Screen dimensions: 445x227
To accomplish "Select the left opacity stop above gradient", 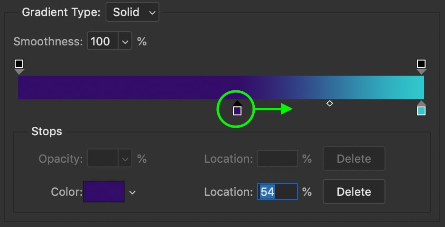I will click(x=19, y=67).
